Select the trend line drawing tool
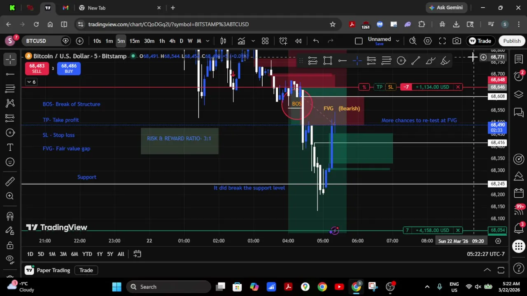 tap(10, 74)
